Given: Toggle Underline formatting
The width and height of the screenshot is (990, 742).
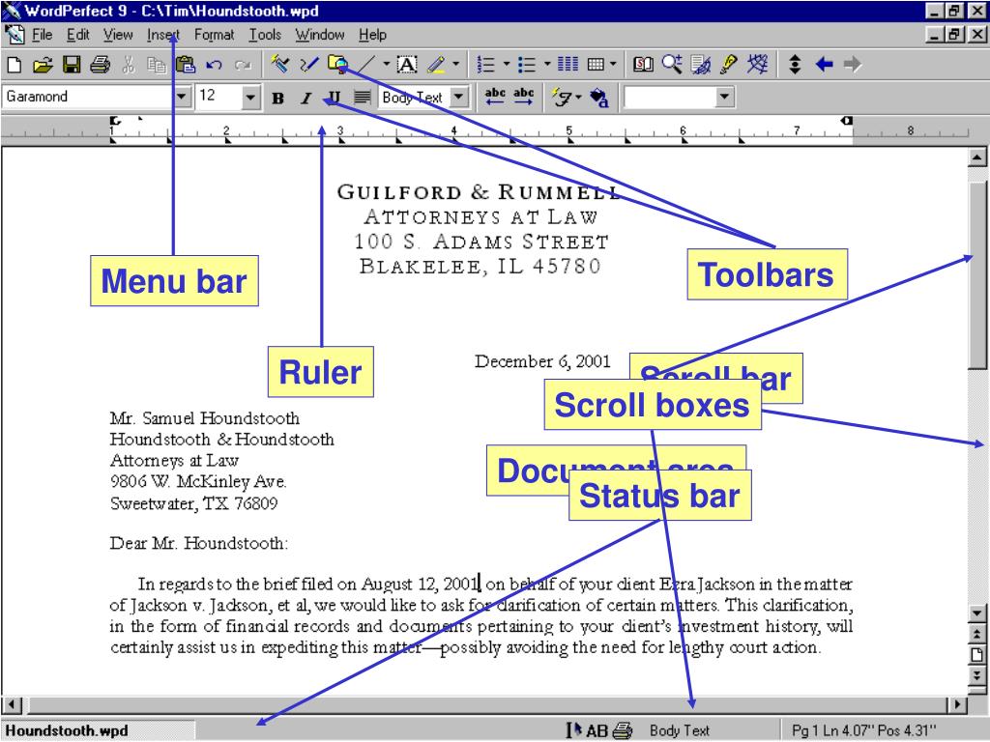Looking at the screenshot, I should click(335, 98).
